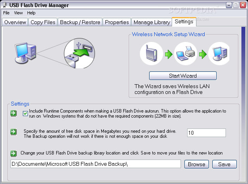This screenshot has width=248, height=184.
Task: Click the backup library path field
Action: [x=96, y=164]
